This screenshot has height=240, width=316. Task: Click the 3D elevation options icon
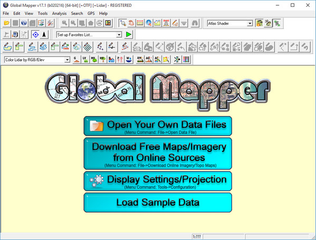[x=268, y=23]
